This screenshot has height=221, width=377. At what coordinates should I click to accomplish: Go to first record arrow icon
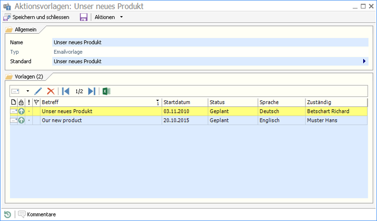(65, 91)
